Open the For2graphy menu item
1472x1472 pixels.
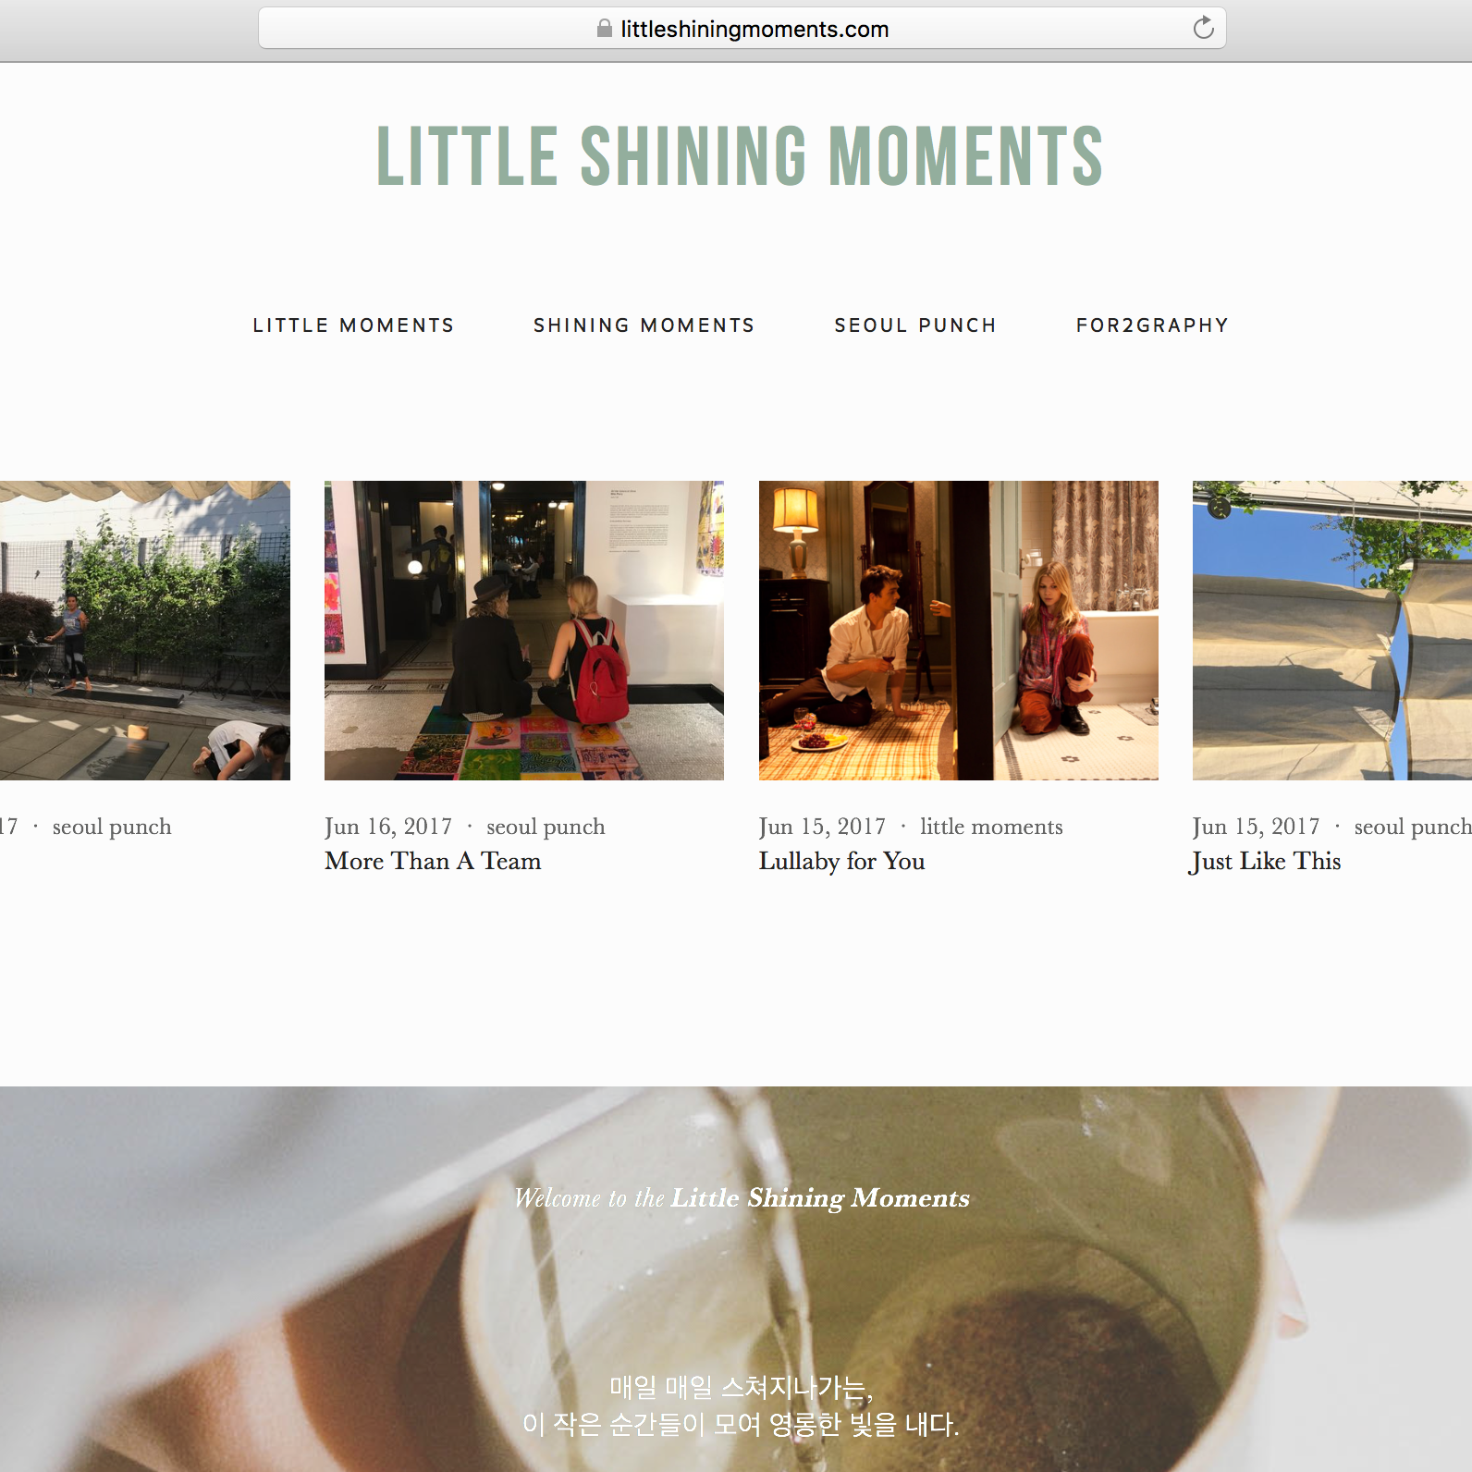1152,325
